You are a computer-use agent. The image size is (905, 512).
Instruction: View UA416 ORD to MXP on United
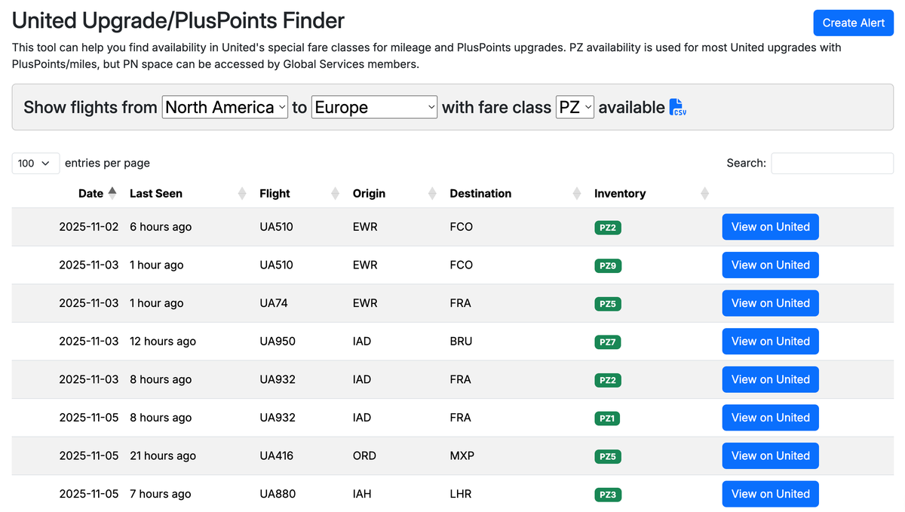[x=770, y=455]
